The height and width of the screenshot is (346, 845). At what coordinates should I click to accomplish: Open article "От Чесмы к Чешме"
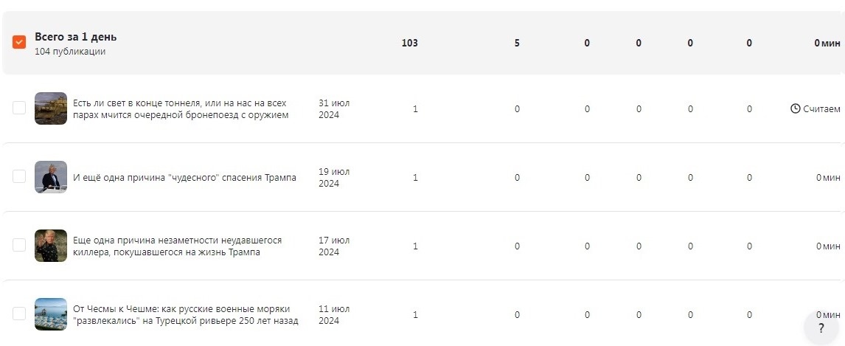pyautogui.click(x=185, y=315)
